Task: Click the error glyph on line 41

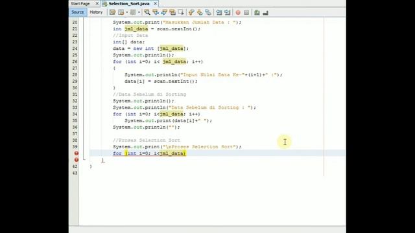Action: tap(77, 160)
